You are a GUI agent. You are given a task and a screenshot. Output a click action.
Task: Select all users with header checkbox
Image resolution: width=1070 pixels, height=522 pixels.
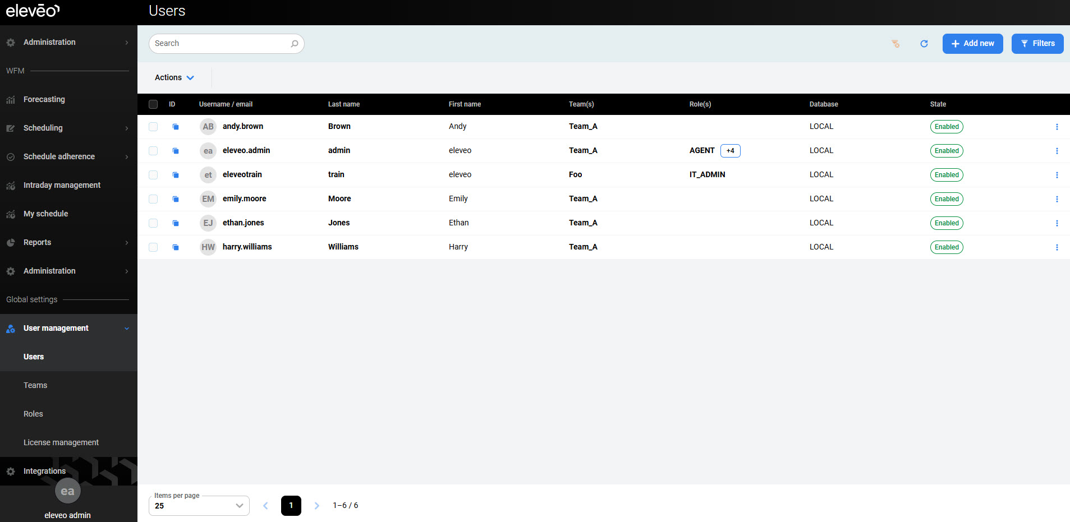click(x=153, y=104)
